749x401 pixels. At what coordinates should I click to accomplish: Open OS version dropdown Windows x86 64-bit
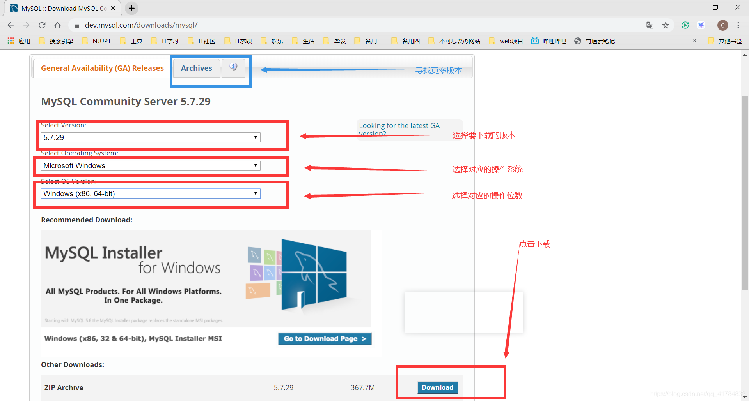tap(151, 193)
